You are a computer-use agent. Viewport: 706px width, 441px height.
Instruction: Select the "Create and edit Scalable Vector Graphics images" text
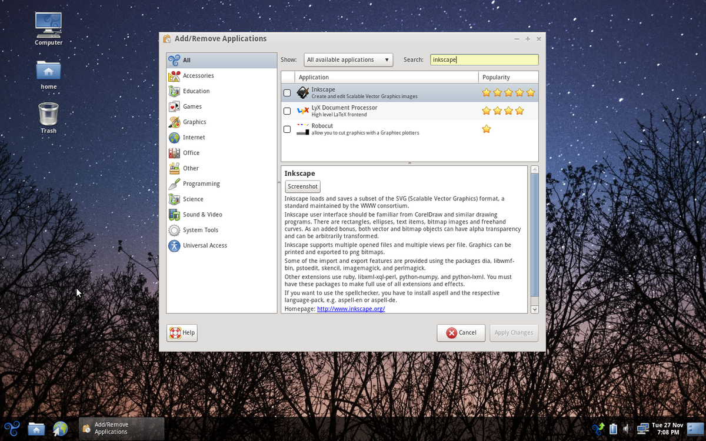364,96
